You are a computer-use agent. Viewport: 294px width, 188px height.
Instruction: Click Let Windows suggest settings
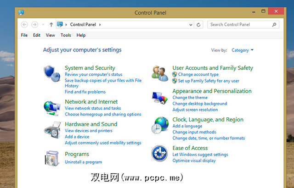click(200, 155)
